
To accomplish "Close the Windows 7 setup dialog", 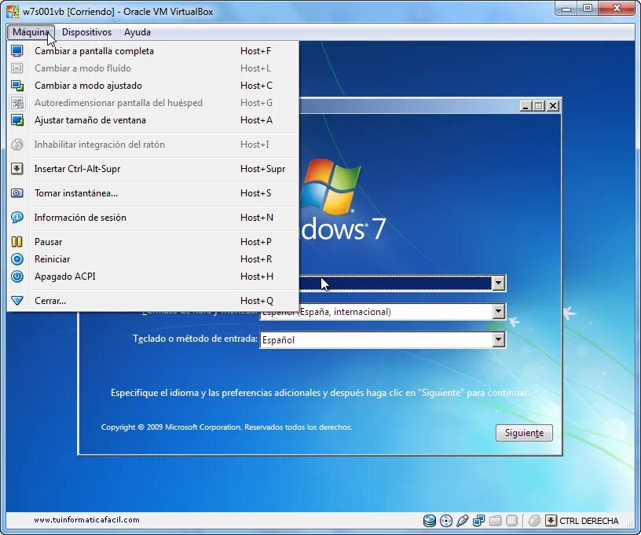I will (x=553, y=106).
